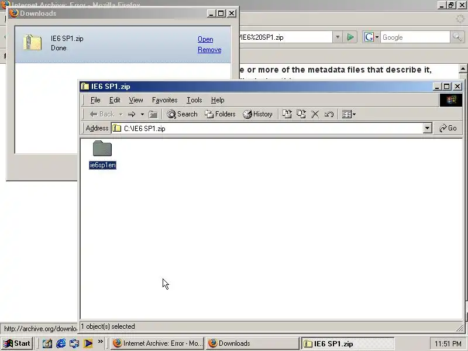The image size is (468, 351).
Task: Expand the Address bar dropdown
Action: tap(428, 128)
